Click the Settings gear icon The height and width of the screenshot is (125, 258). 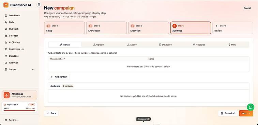point(6,120)
